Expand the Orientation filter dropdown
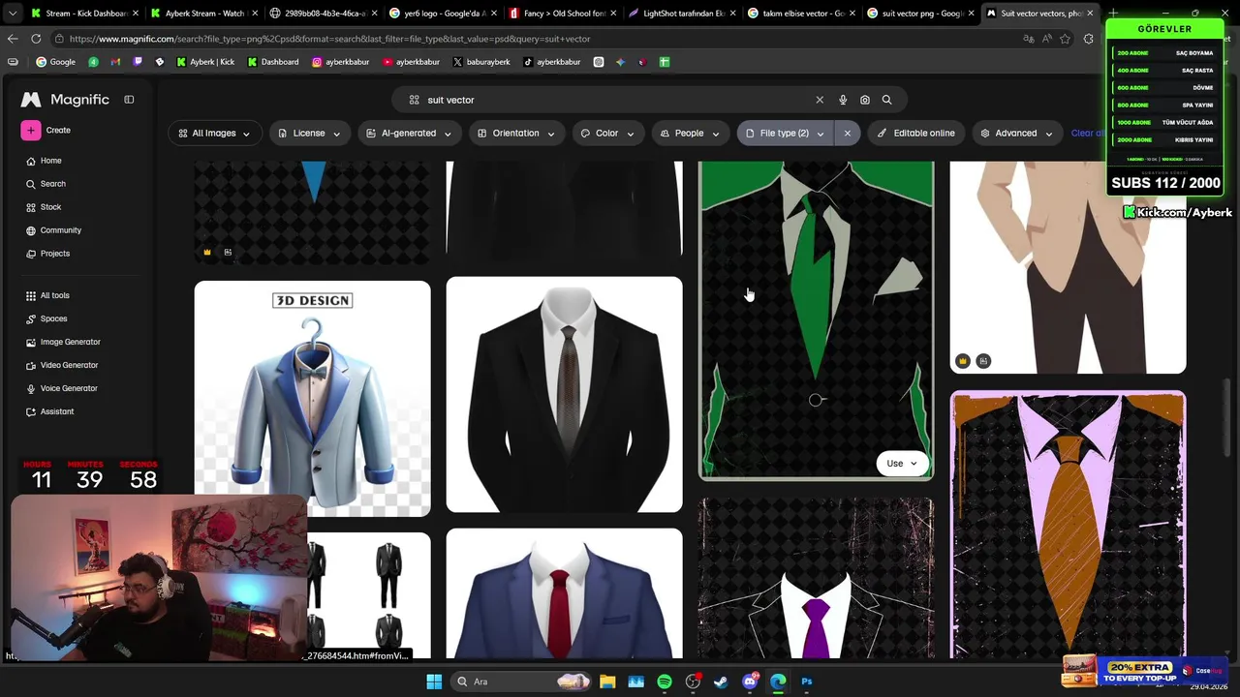Screen dimensions: 1240x697 [515, 134]
